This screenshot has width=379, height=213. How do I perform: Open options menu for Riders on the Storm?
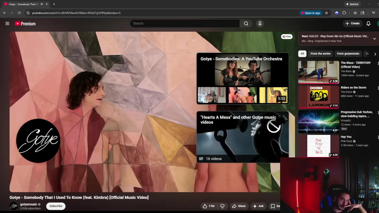[378, 88]
